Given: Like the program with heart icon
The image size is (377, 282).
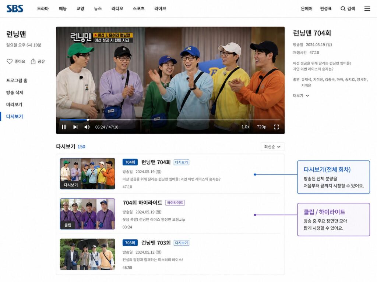Looking at the screenshot, I should [x=9, y=61].
